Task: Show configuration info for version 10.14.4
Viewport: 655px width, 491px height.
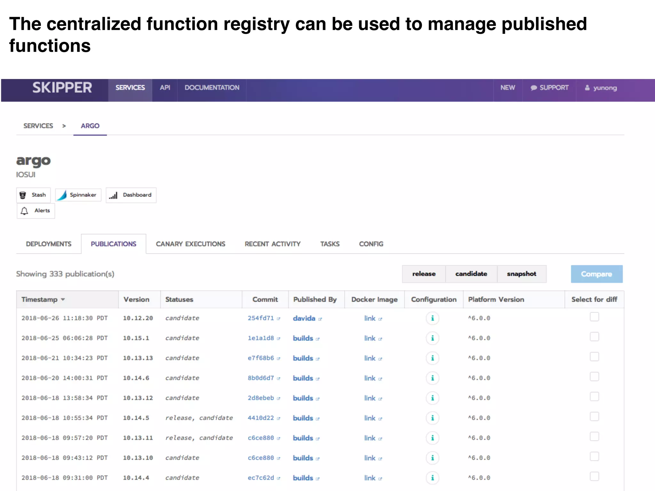Action: 432,478
